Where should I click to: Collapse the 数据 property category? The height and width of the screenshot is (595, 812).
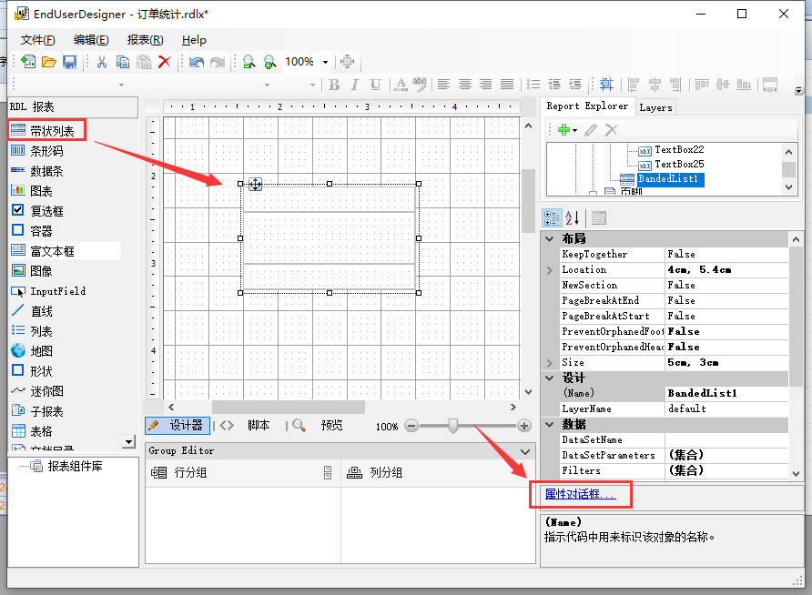coord(550,424)
